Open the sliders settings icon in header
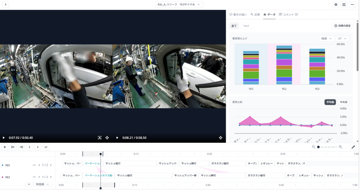This screenshot has width=360, height=190. [x=344, y=4]
